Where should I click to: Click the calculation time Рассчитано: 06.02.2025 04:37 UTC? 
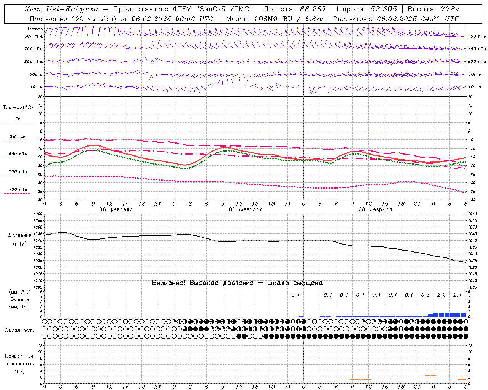[x=396, y=19]
